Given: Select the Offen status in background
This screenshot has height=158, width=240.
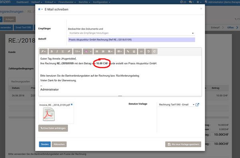Looking at the screenshot, I should coord(230,28).
